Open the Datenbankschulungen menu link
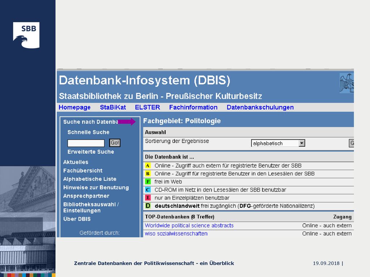Viewport: 370px width, 277px height. pos(260,107)
